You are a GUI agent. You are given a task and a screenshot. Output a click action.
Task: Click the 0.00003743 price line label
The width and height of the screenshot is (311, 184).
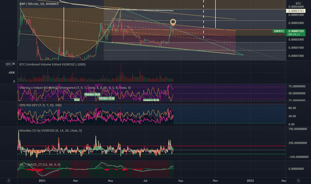point(296,11)
